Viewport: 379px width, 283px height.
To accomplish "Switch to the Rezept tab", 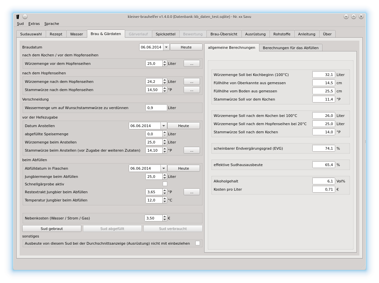I will pos(56,34).
